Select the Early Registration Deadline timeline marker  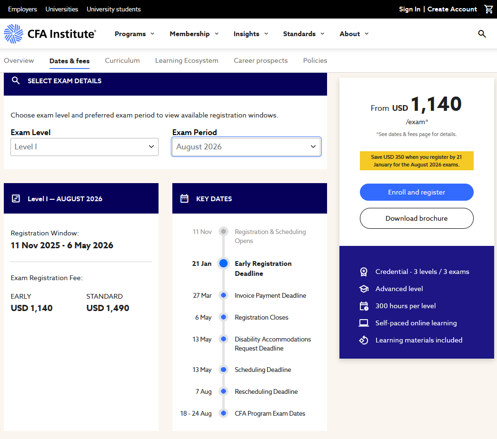[223, 263]
